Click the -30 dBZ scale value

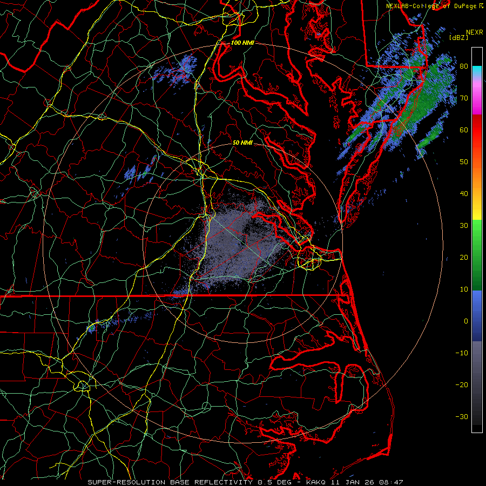click(462, 417)
